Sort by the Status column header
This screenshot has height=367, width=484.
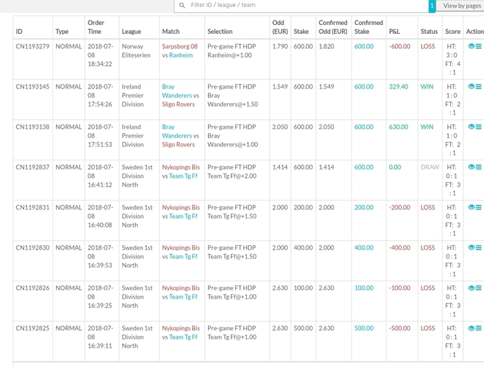tap(429, 32)
